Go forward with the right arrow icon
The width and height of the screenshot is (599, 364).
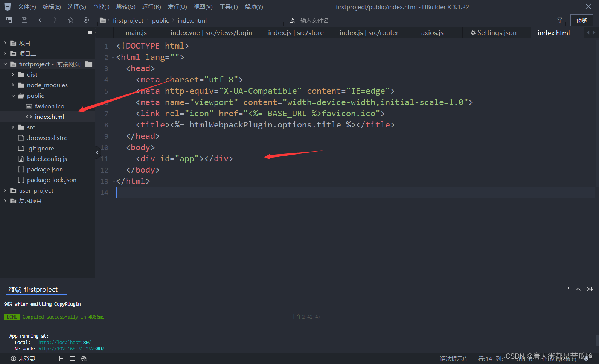pos(55,20)
